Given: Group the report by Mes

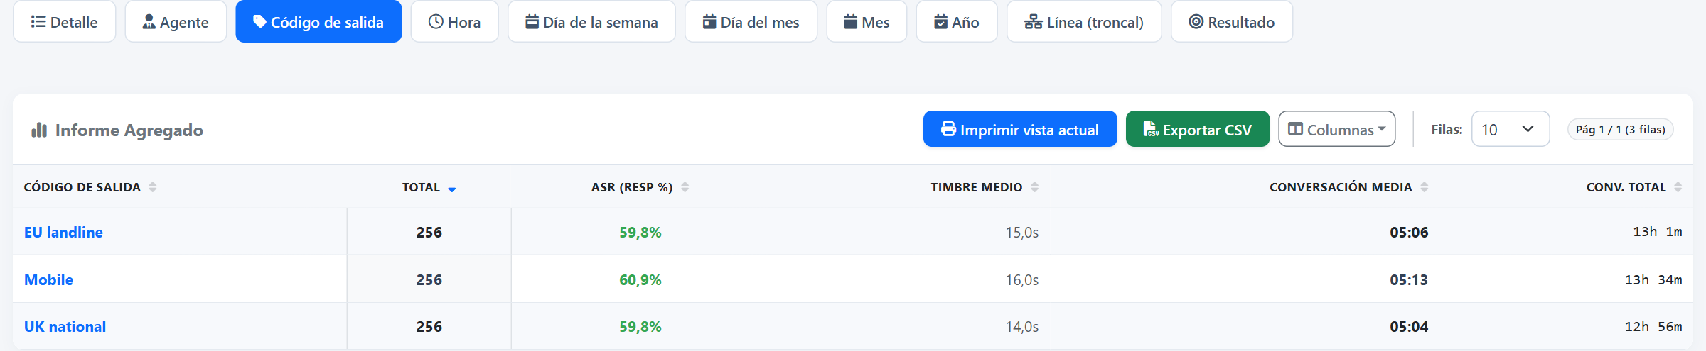Looking at the screenshot, I should pyautogui.click(x=867, y=22).
